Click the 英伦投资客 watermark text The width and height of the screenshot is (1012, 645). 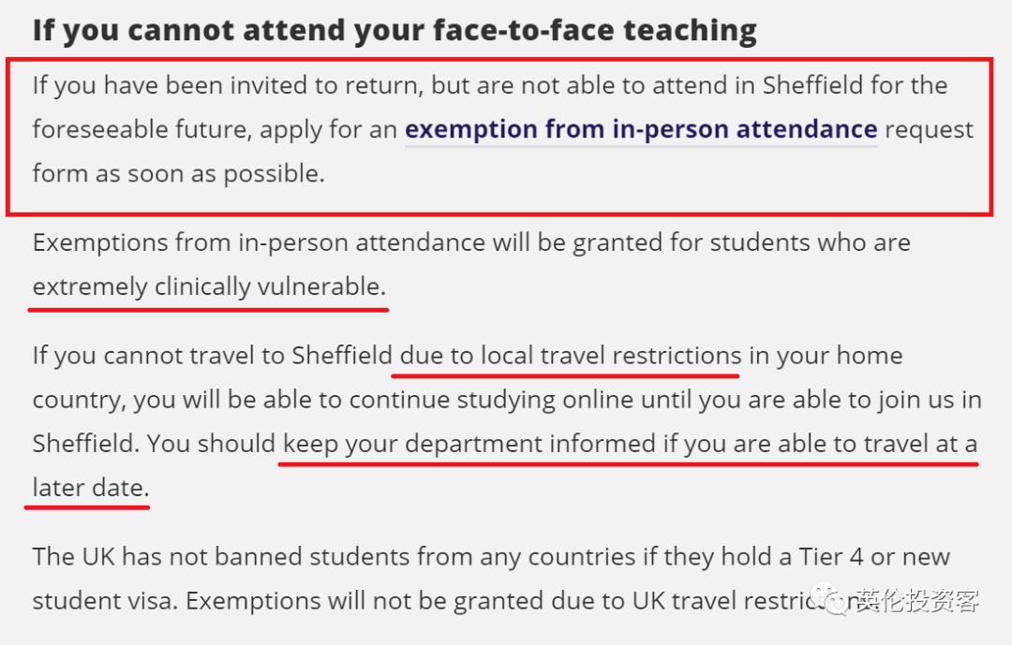point(917,600)
